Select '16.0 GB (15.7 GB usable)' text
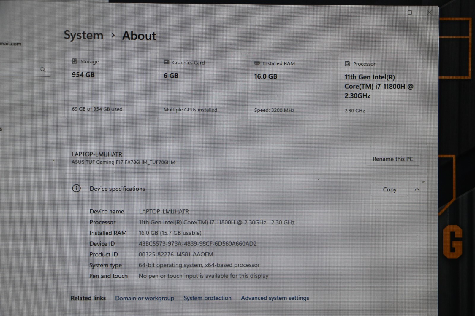Viewport: 475px width, 316px height. [x=170, y=233]
